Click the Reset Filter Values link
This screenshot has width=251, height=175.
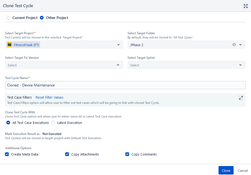click(x=49, y=97)
